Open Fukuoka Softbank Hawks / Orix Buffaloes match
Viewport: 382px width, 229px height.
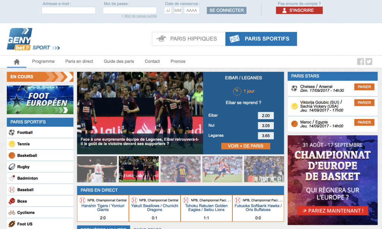click(x=258, y=208)
